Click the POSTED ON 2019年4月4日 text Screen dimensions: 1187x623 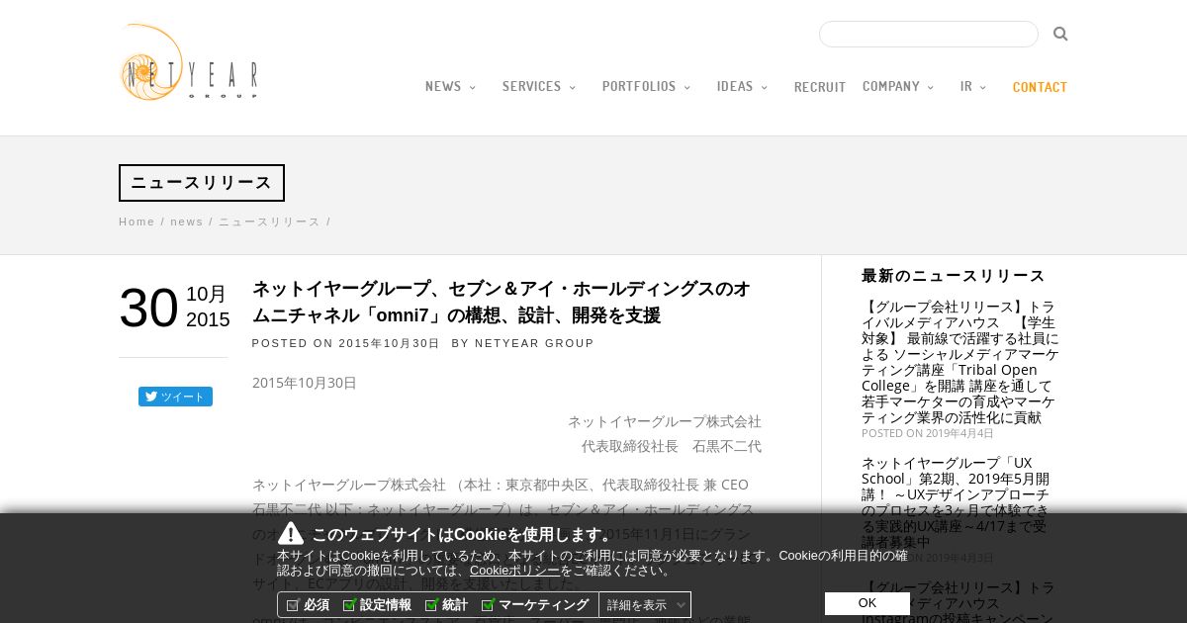pyautogui.click(x=928, y=433)
